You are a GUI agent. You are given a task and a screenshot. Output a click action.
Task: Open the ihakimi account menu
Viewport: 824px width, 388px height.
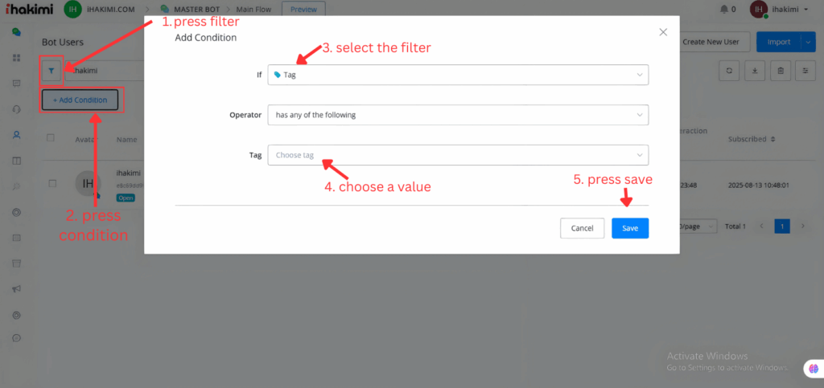(x=782, y=10)
